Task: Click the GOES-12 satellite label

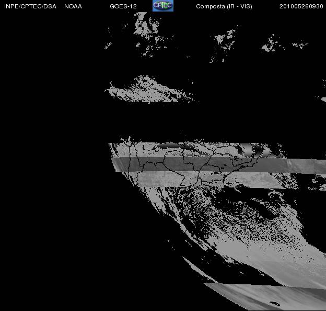Action: click(x=123, y=6)
